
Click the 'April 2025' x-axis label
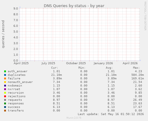tap(21, 63)
